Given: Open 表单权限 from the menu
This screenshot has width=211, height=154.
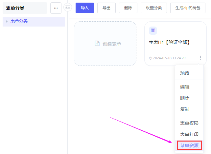Looking at the screenshot, I should coord(189,123).
